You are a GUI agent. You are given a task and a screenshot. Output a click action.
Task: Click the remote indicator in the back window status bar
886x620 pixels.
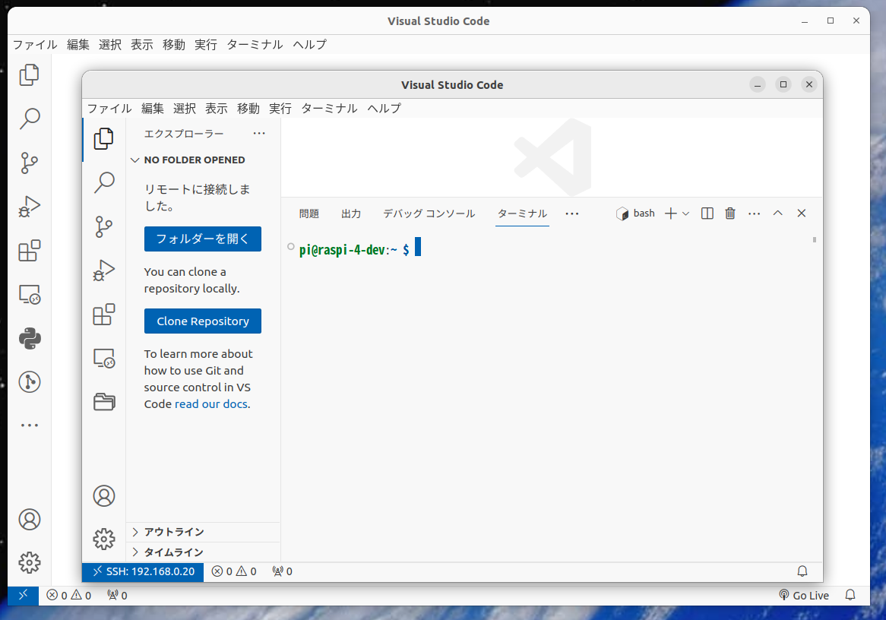23,595
